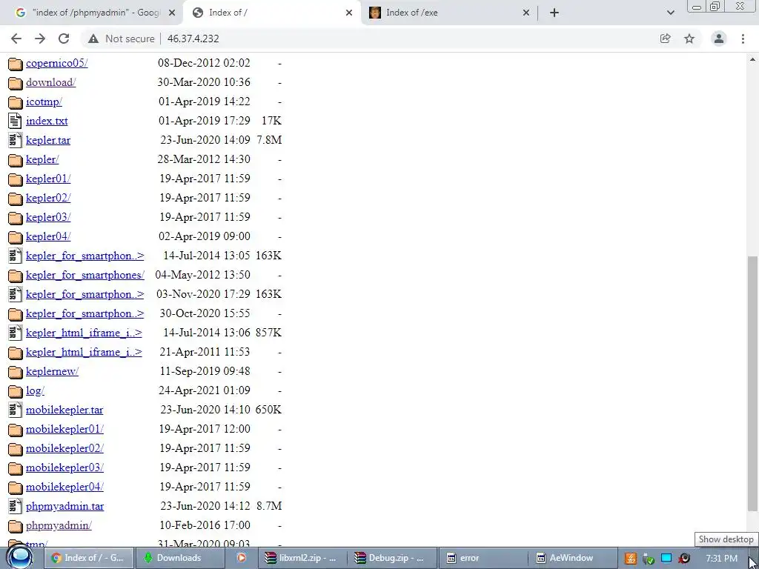Click the TAR icon of 857K kepler_html_iframe file
The width and height of the screenshot is (759, 569).
pyautogui.click(x=15, y=333)
